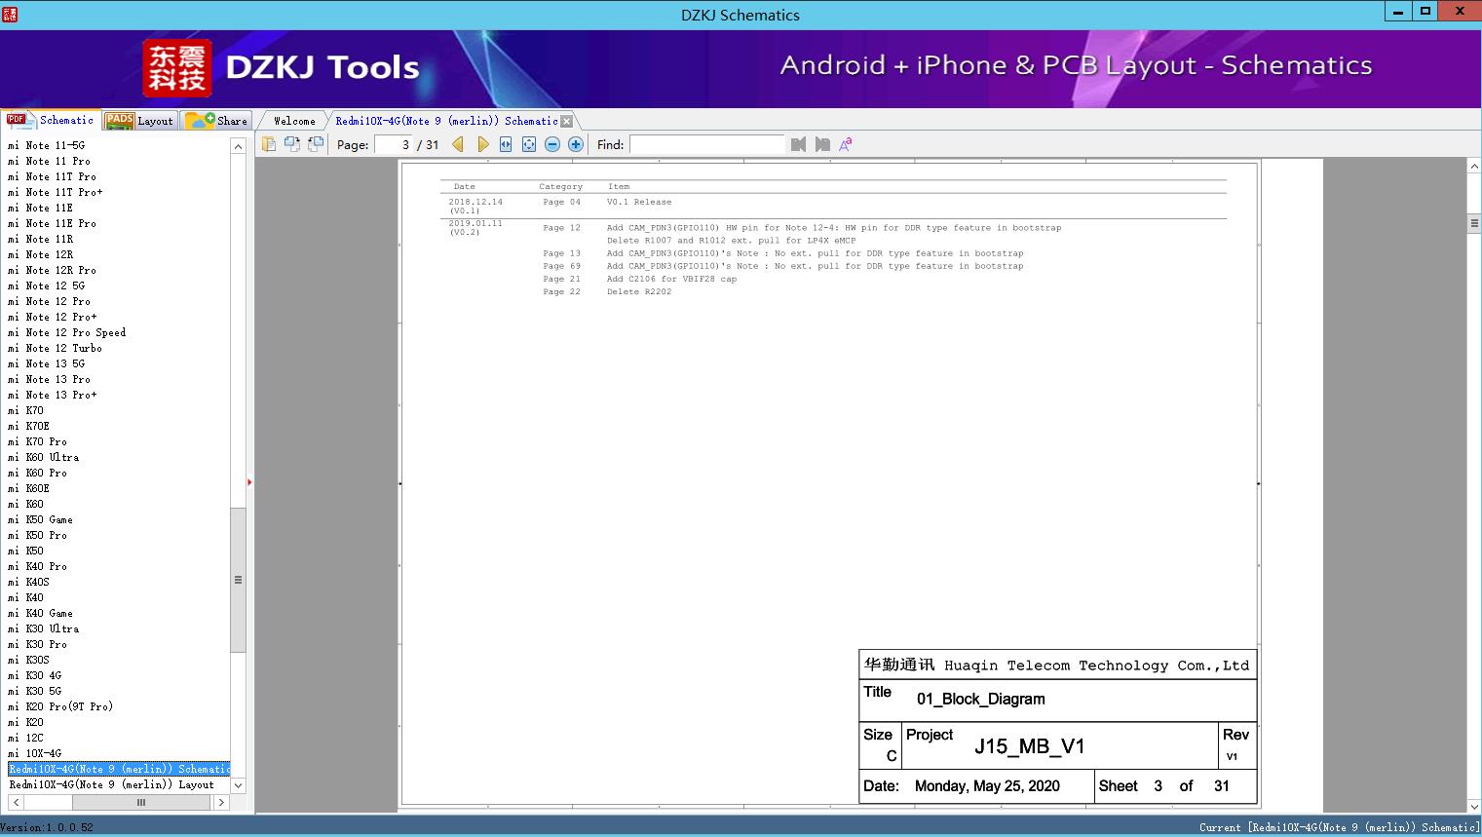Select 'mi 10X-4G' in the device list
Screen dimensions: 1482x837
tap(34, 753)
